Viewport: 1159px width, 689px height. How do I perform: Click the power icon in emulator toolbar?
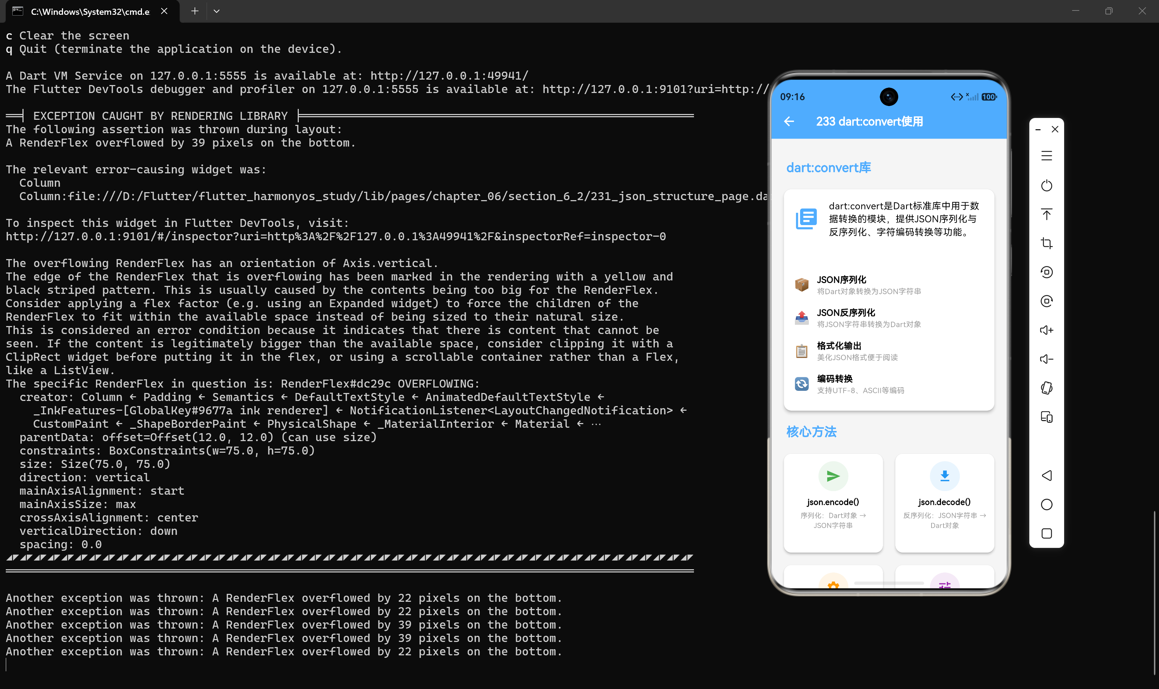tap(1046, 185)
